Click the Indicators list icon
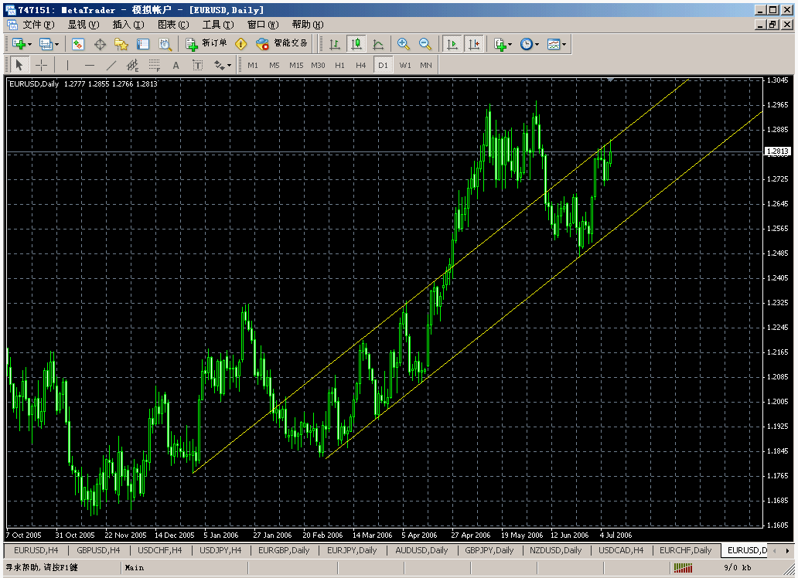Image resolution: width=798 pixels, height=578 pixels. coord(500,44)
